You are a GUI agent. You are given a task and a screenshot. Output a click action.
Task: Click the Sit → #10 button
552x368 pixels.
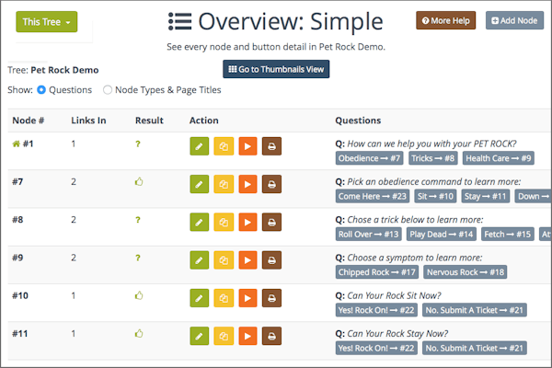tap(435, 196)
